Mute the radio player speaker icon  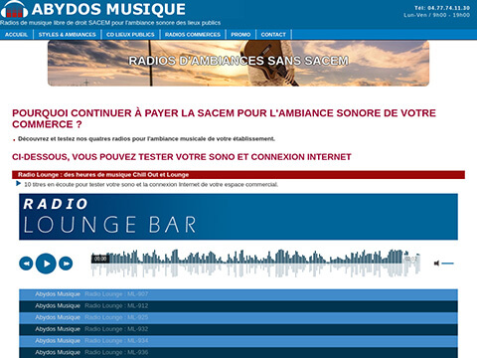pos(436,264)
